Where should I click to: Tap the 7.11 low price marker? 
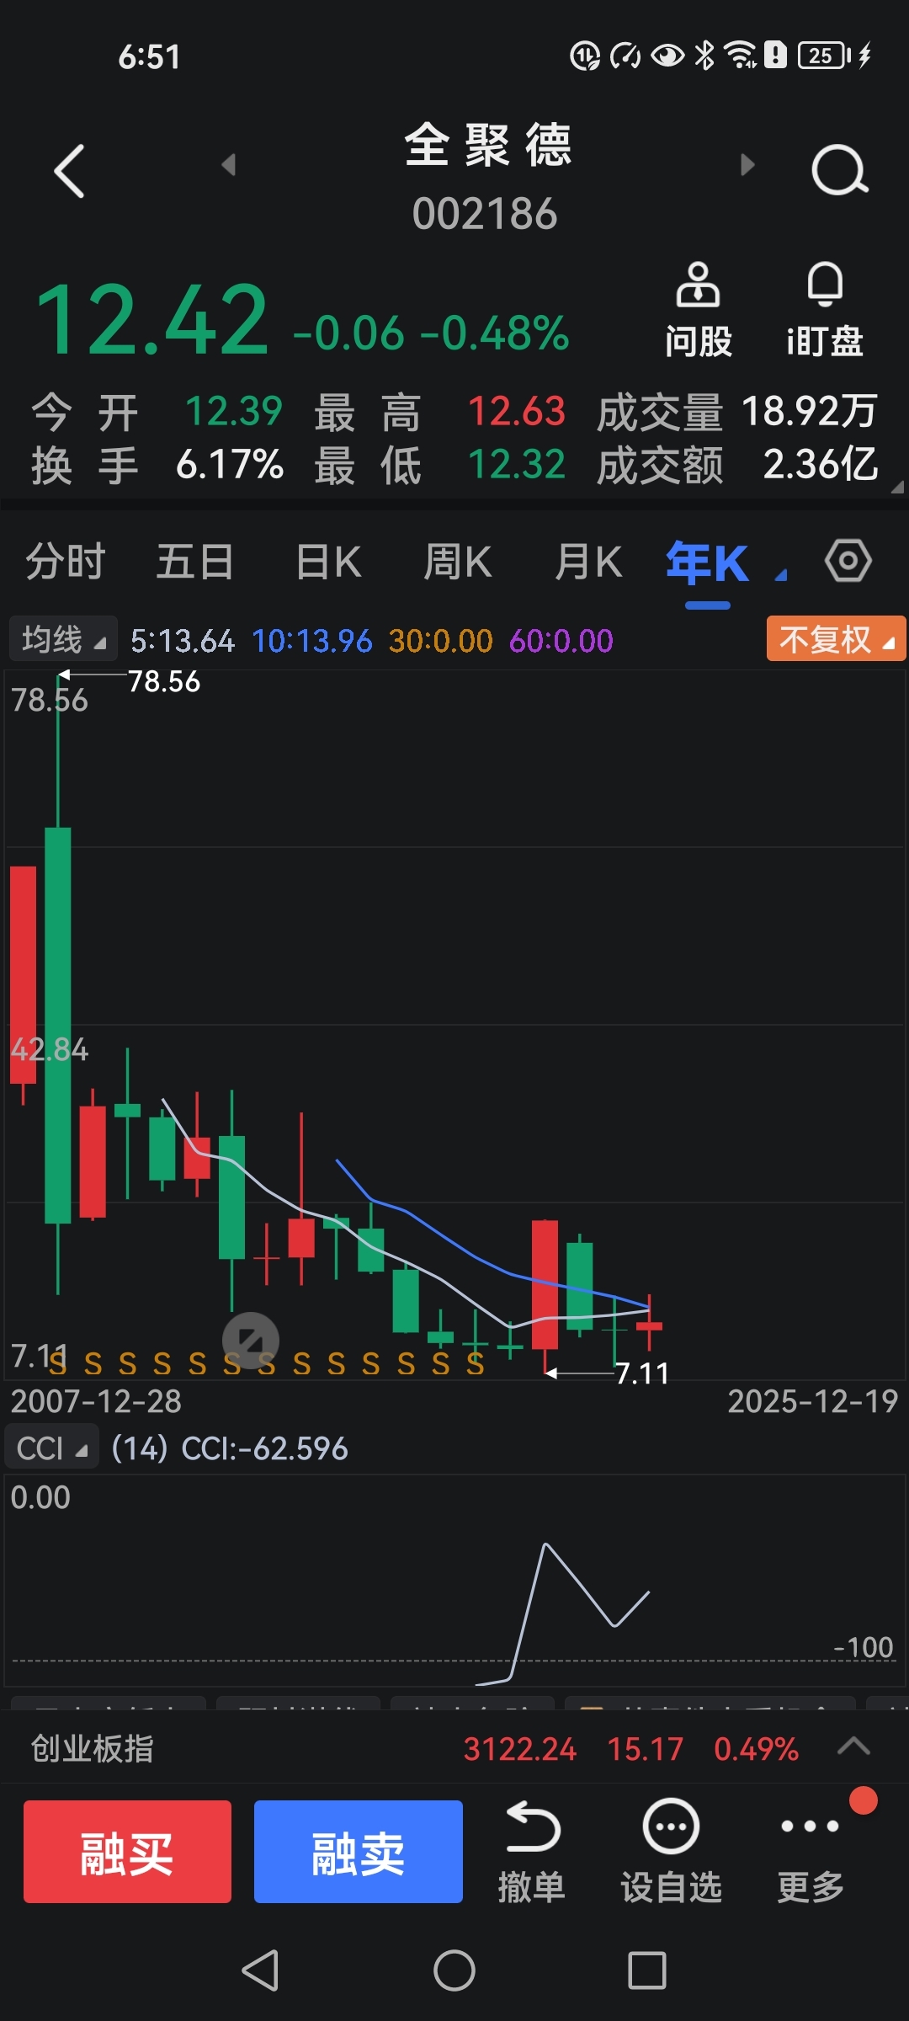point(643,1373)
